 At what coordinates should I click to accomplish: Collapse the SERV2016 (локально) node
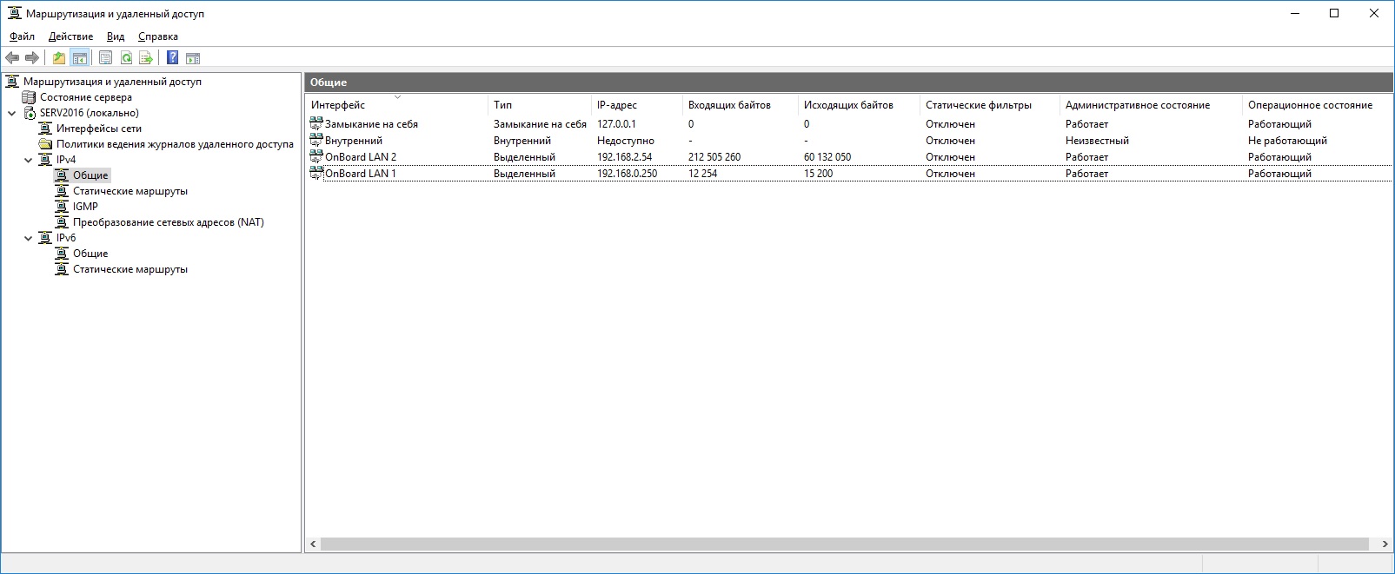pyautogui.click(x=12, y=113)
